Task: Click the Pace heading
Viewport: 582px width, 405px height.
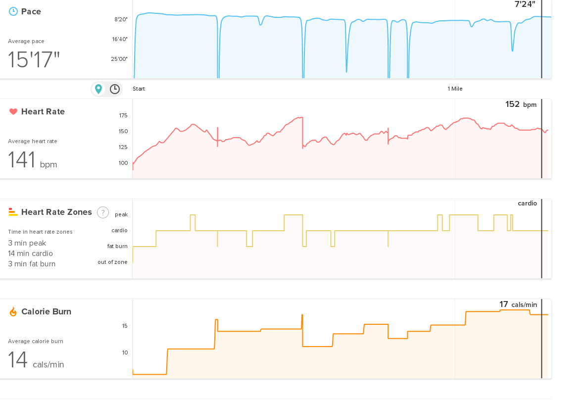Action: 31,11
